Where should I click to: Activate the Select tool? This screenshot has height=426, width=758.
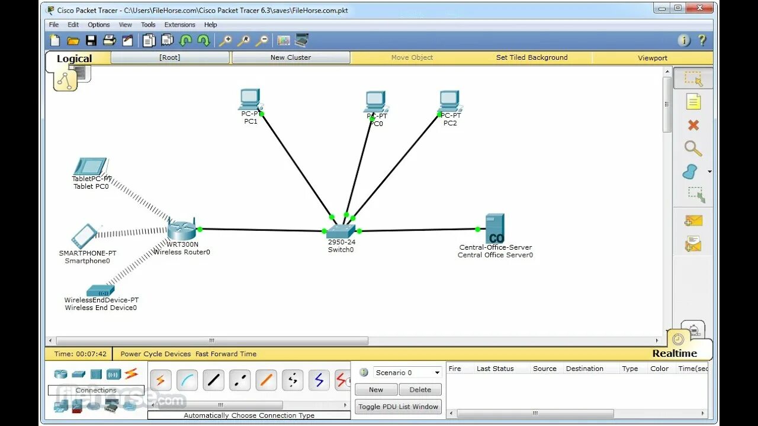pos(693,78)
